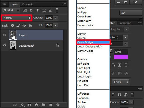
Task: Create new group folder icon
Action: [44, 105]
